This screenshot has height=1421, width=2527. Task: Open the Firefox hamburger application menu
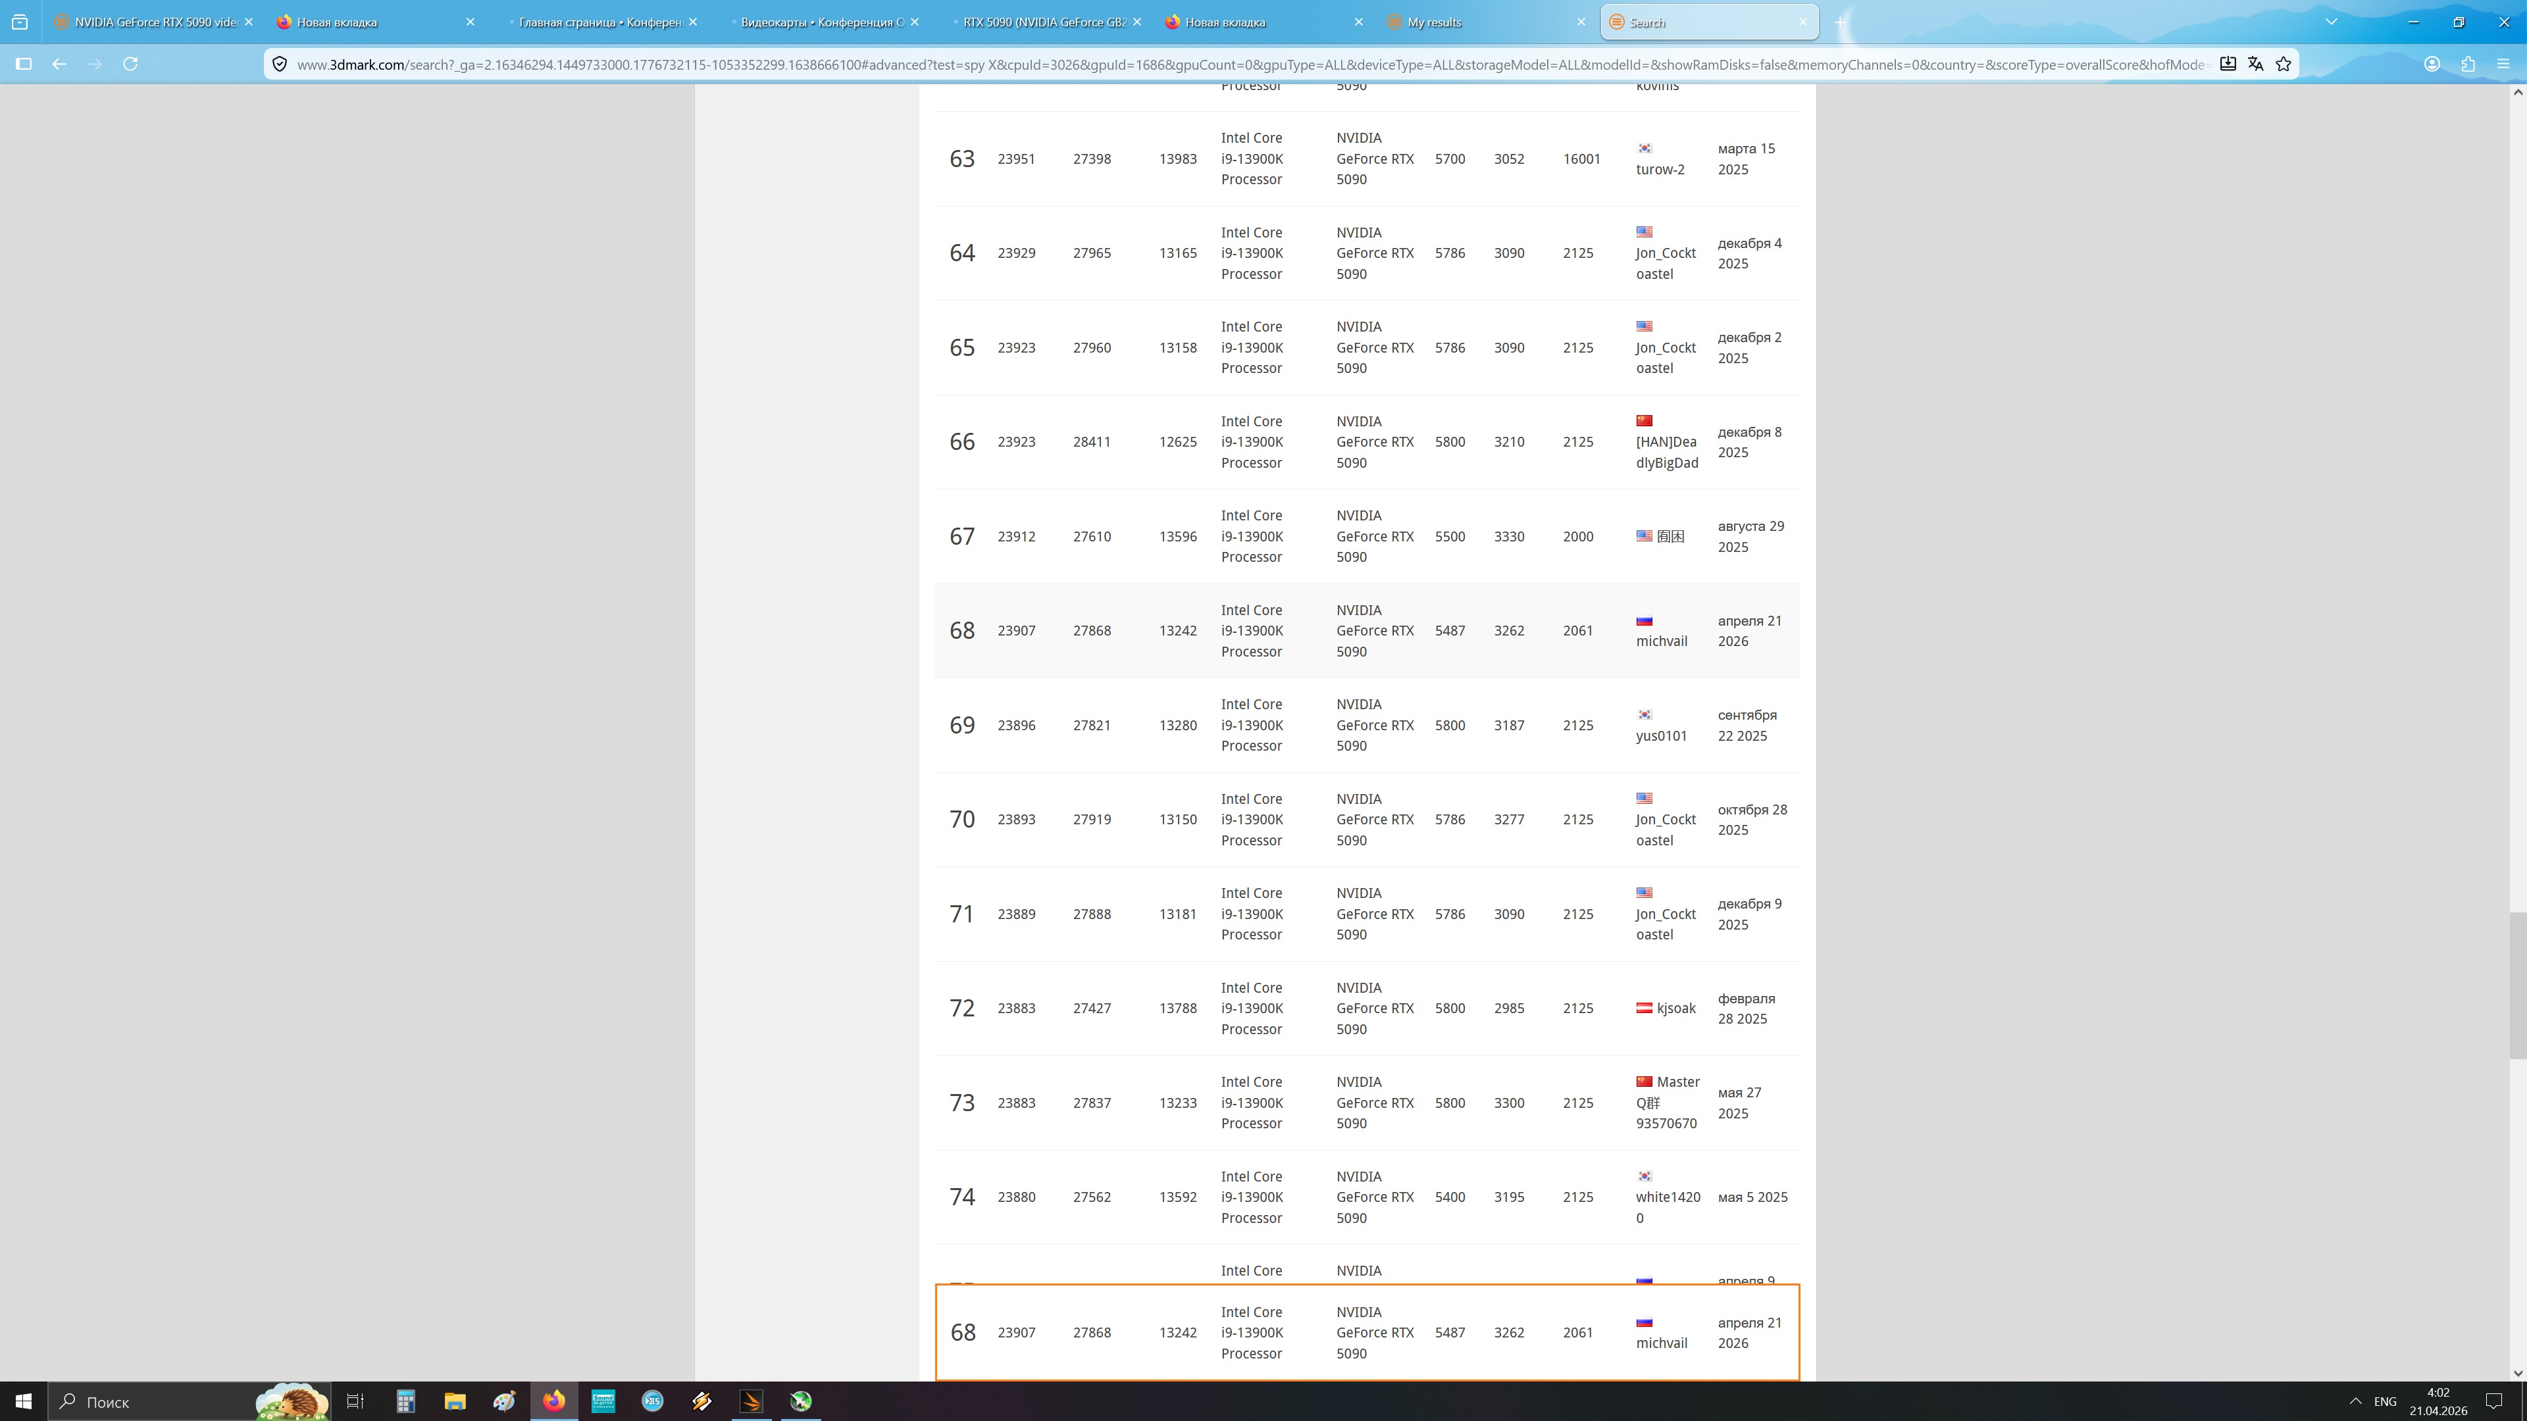2503,64
